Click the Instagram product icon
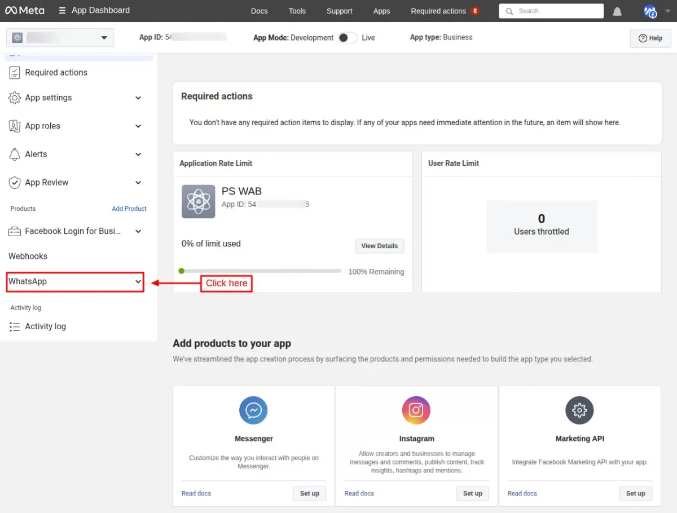Screen dimensions: 677x513 (416, 410)
